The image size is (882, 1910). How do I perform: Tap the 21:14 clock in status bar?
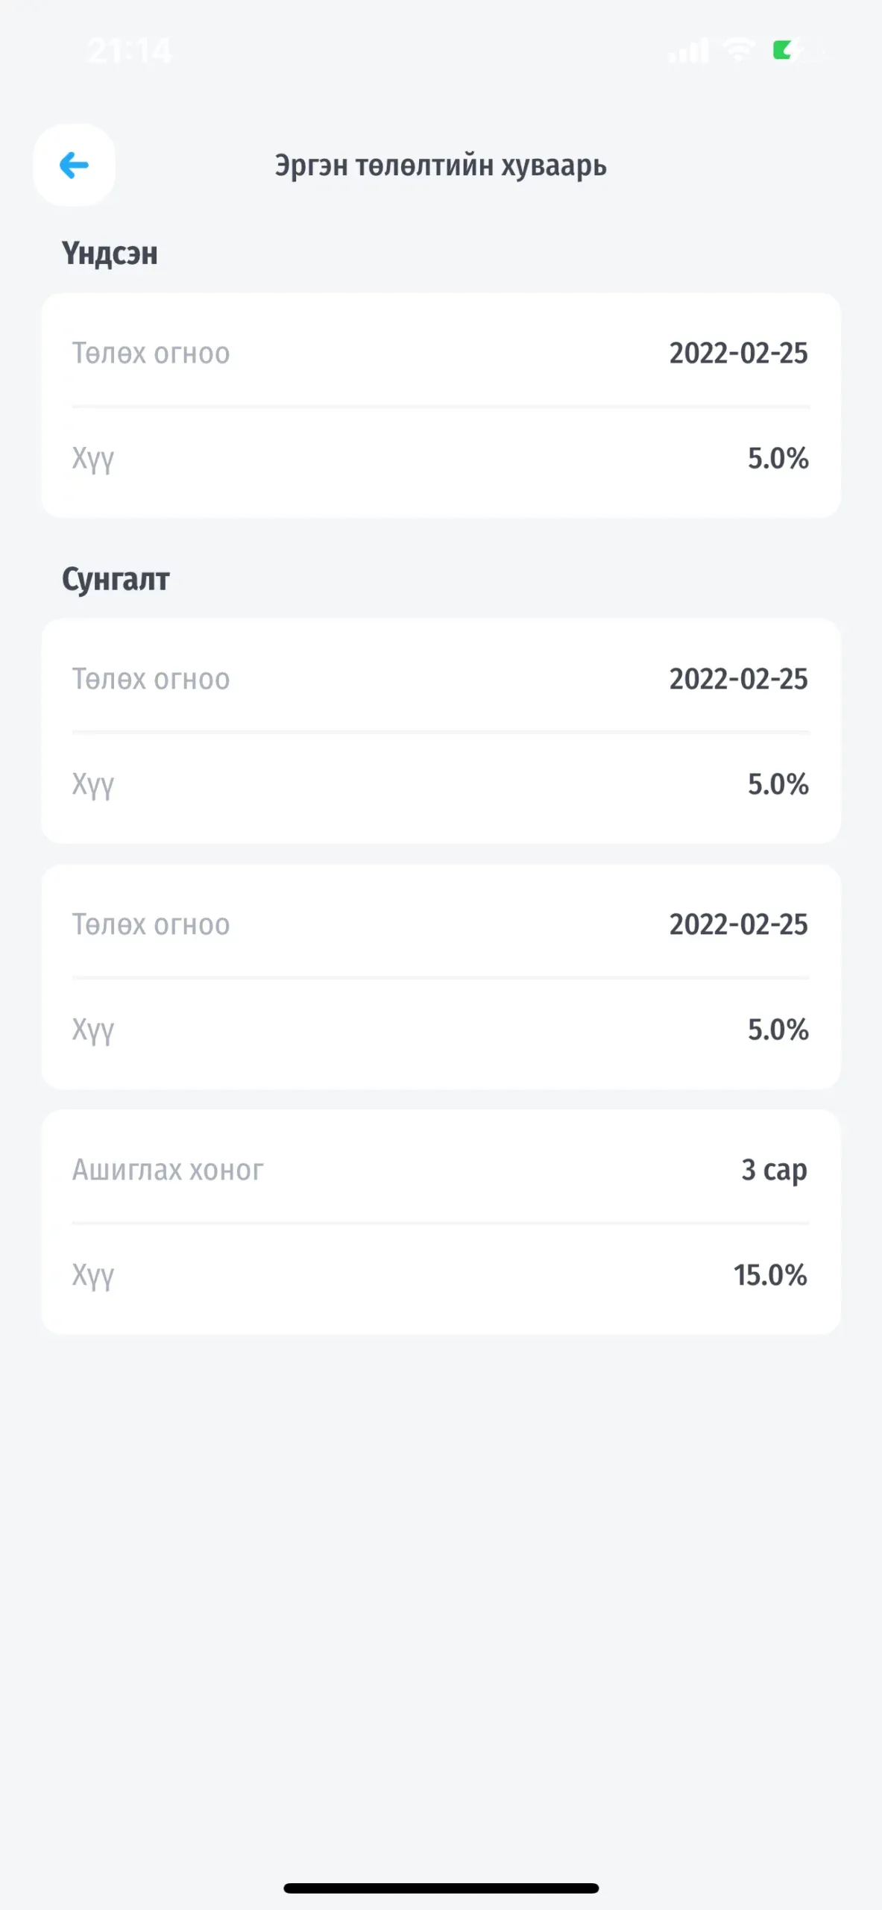pos(130,51)
